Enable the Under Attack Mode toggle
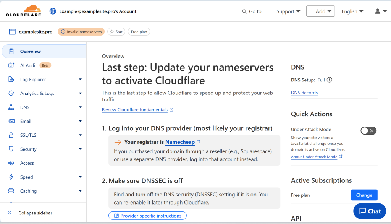Viewport: 391px width, 224px height. point(368,131)
